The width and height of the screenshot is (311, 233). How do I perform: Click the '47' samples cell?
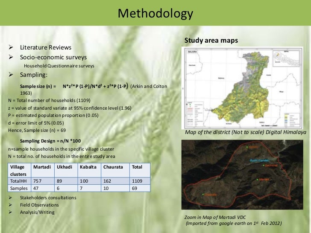[42, 188]
